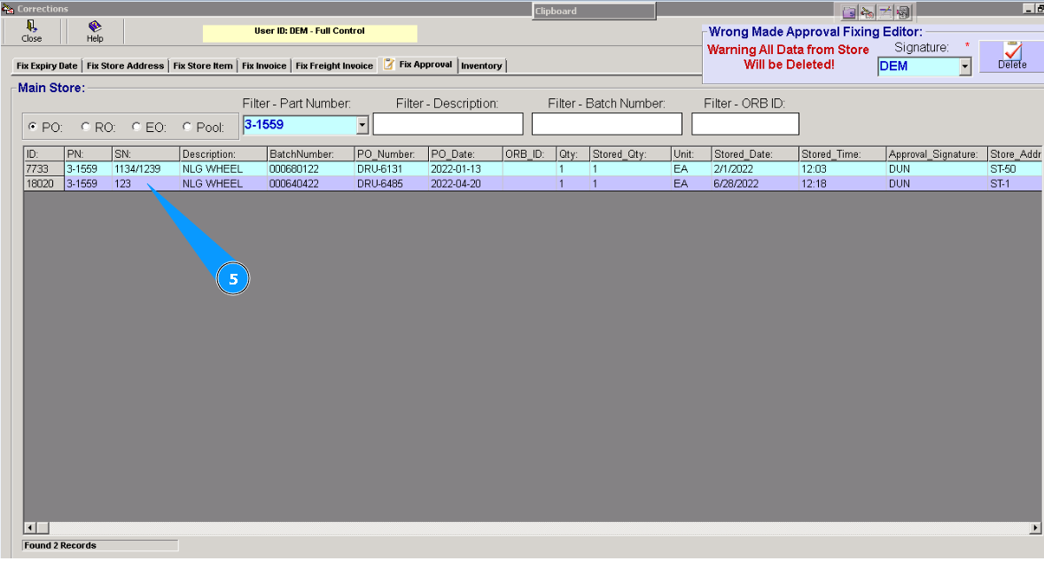Click the clipboard export icon
The width and height of the screenshot is (1044, 561).
[x=903, y=12]
